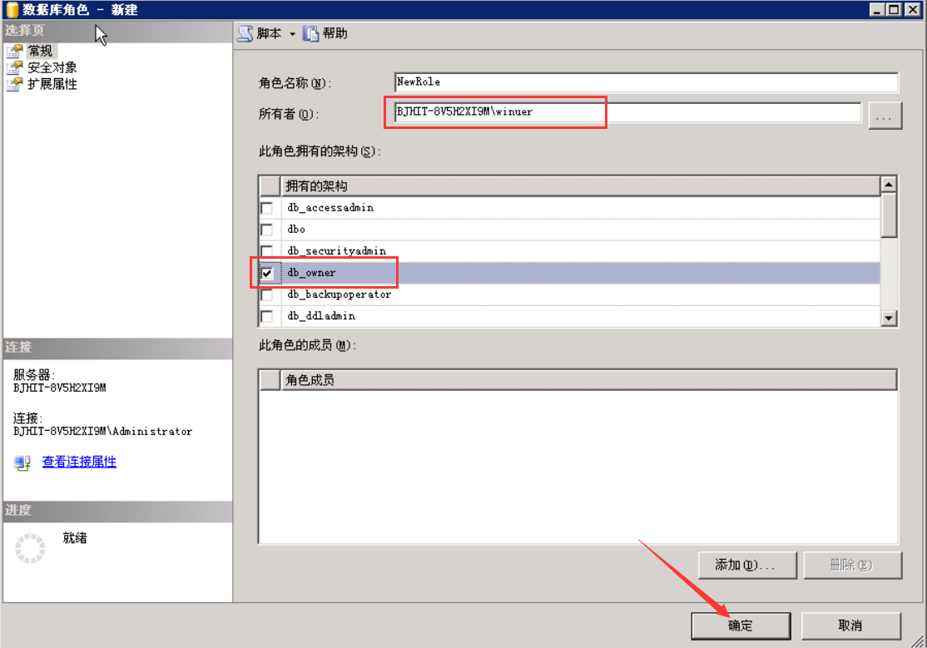Click the owner browse ellipsis button
The image size is (927, 648).
click(x=885, y=116)
